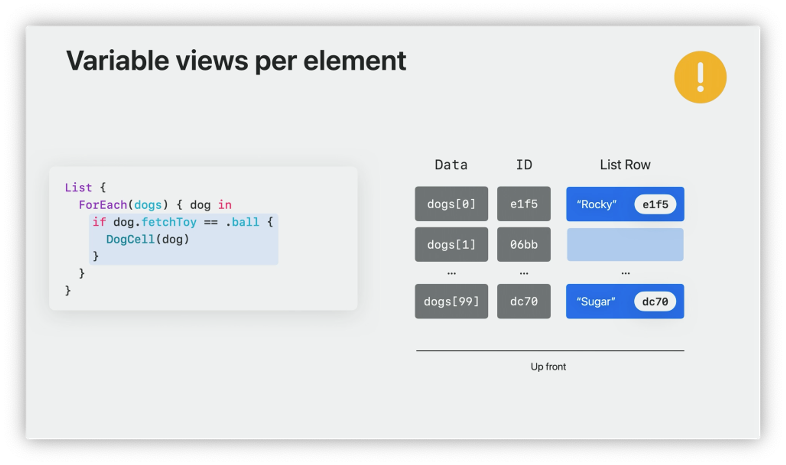
Task: Click the "Rocky" list row
Action: (597, 204)
